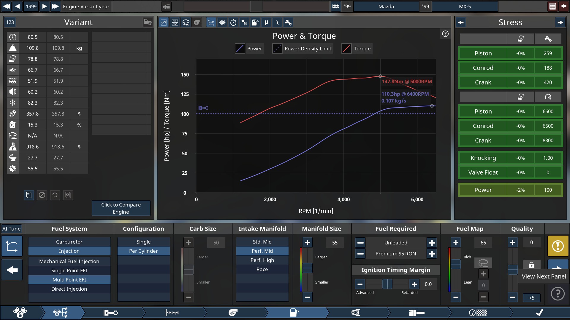Select the power and torque curve chart
The image size is (570, 320).
coord(211,22)
